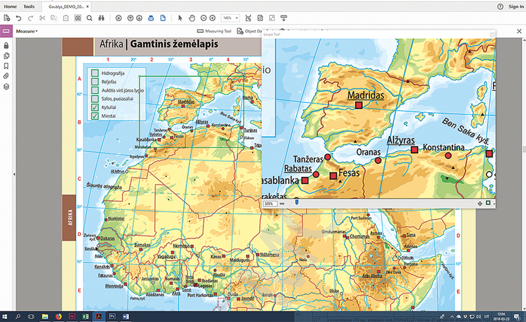Viewport: 526px width, 322px height.
Task: Open Help question mark icon
Action: point(500,7)
